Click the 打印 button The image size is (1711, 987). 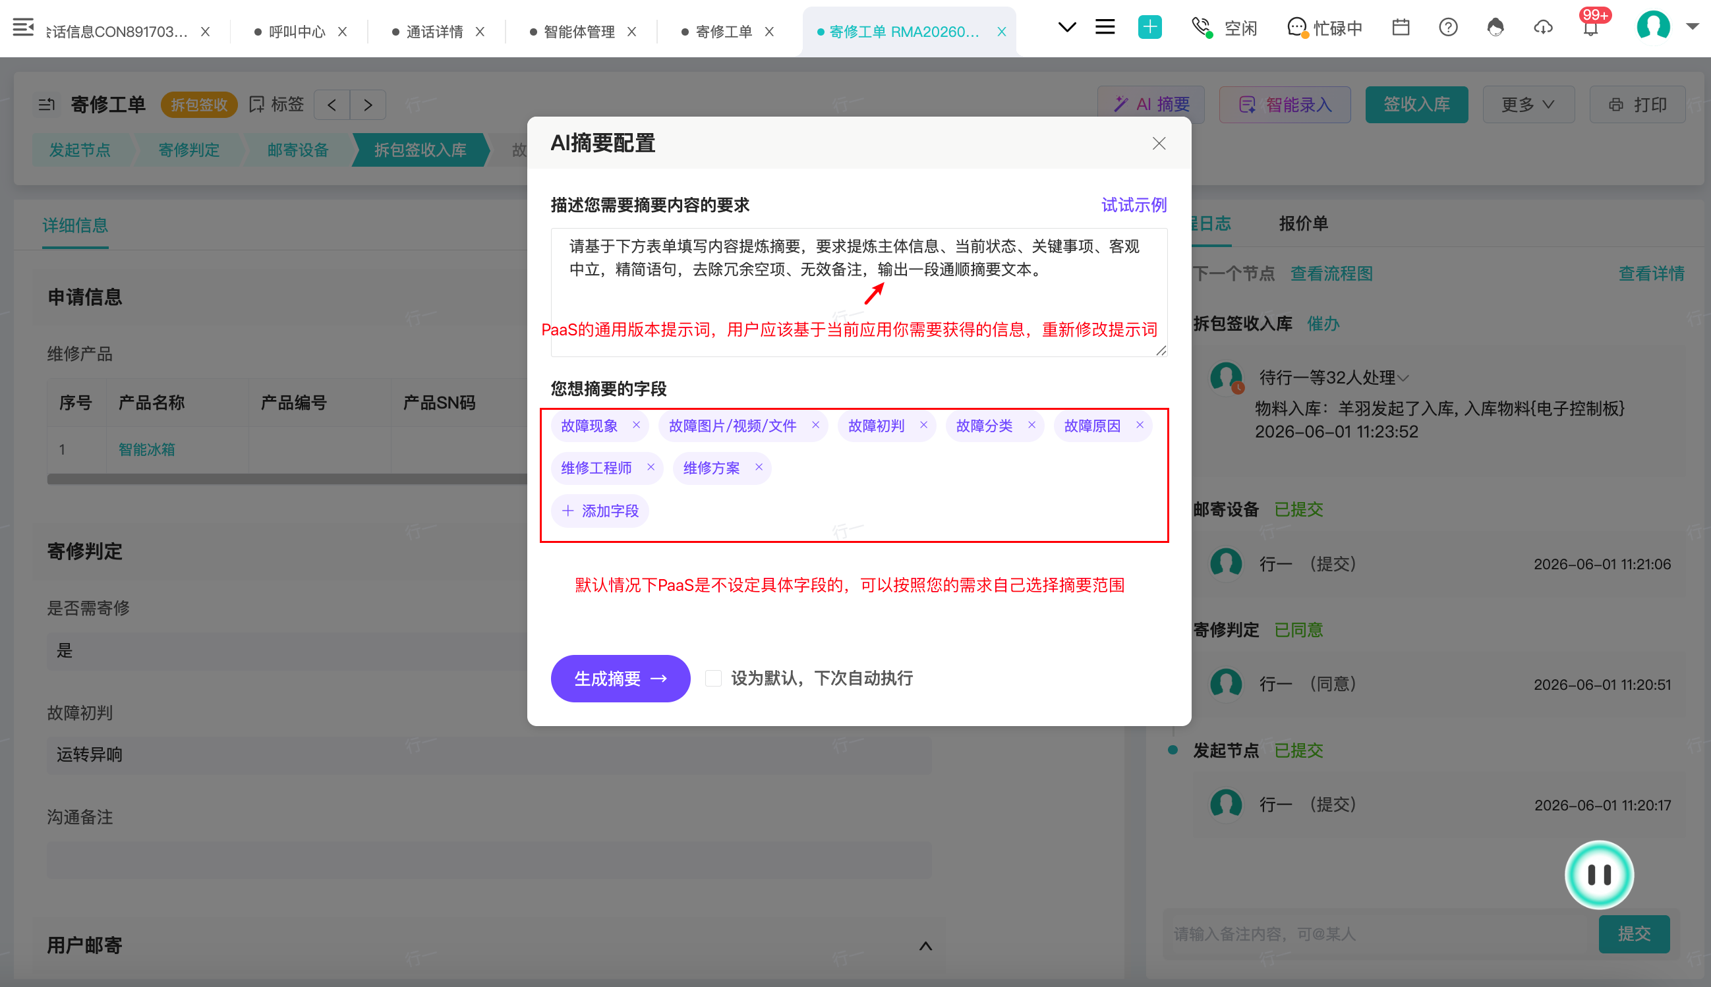[1637, 104]
